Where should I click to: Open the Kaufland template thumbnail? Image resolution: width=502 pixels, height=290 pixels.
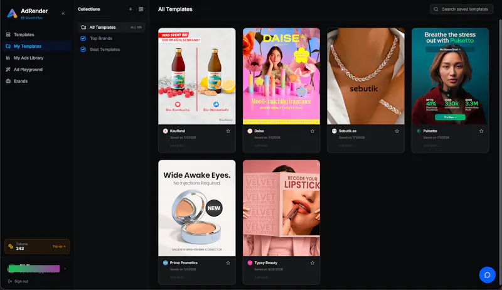197,76
